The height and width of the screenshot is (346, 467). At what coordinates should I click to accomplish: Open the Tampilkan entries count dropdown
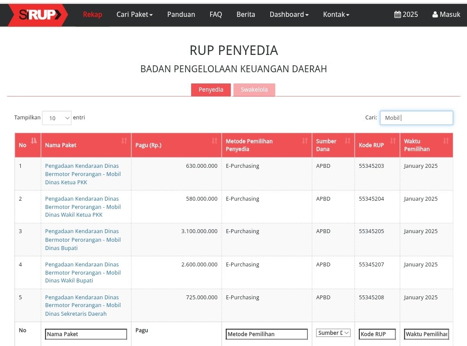coord(57,118)
